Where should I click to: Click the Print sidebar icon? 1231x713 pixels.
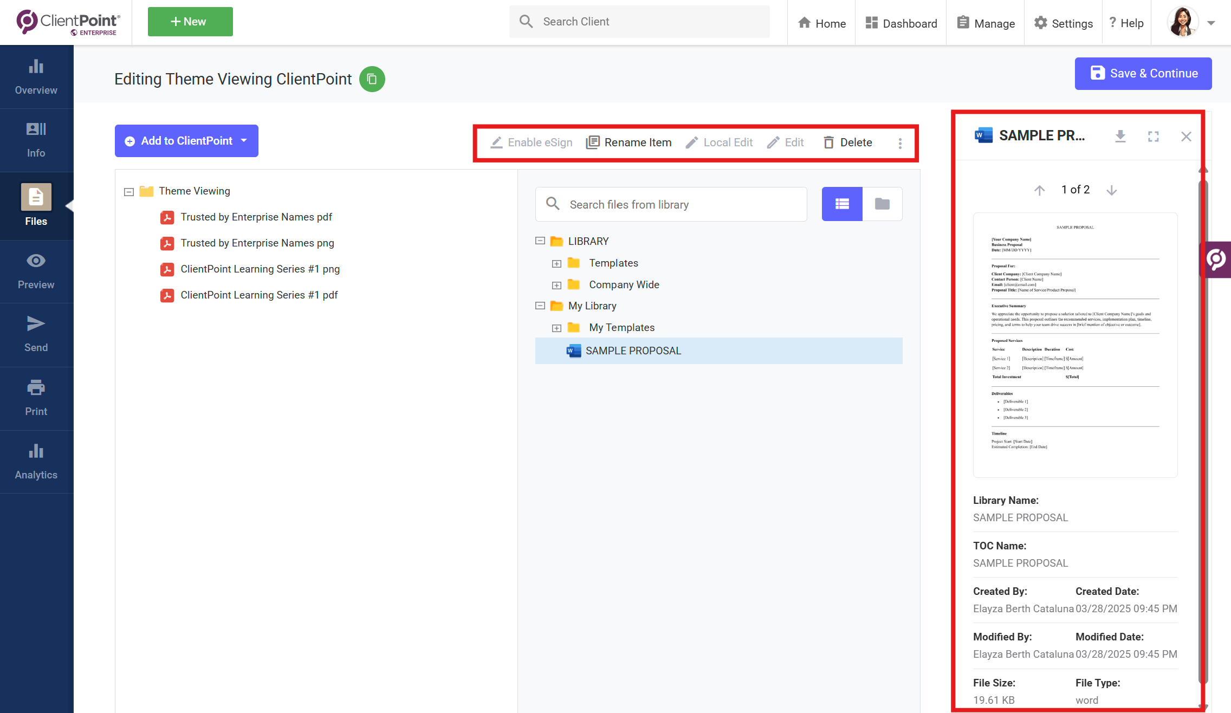pos(36,397)
